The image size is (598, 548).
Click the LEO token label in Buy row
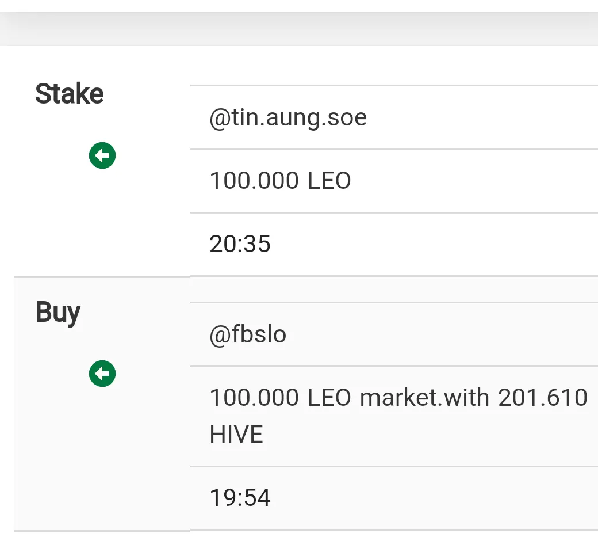[329, 398]
